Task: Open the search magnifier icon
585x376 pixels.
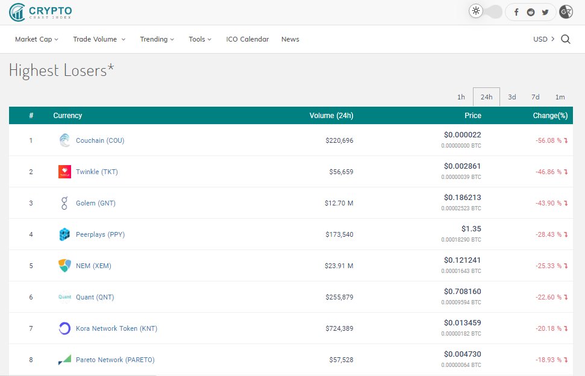Action: (566, 39)
